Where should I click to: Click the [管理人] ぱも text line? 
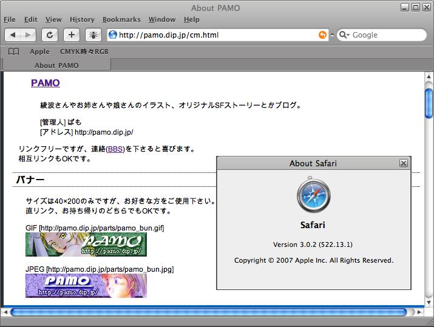[x=61, y=122]
